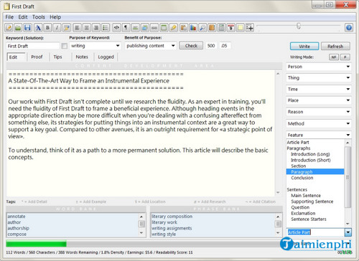
Task: Click the Check button
Action: (x=191, y=46)
